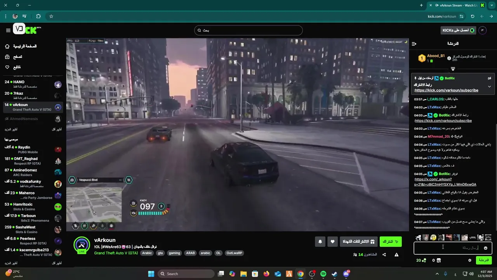This screenshot has height=280, width=497.
Task: Open Tarboun recommended channel
Action: pos(33,218)
